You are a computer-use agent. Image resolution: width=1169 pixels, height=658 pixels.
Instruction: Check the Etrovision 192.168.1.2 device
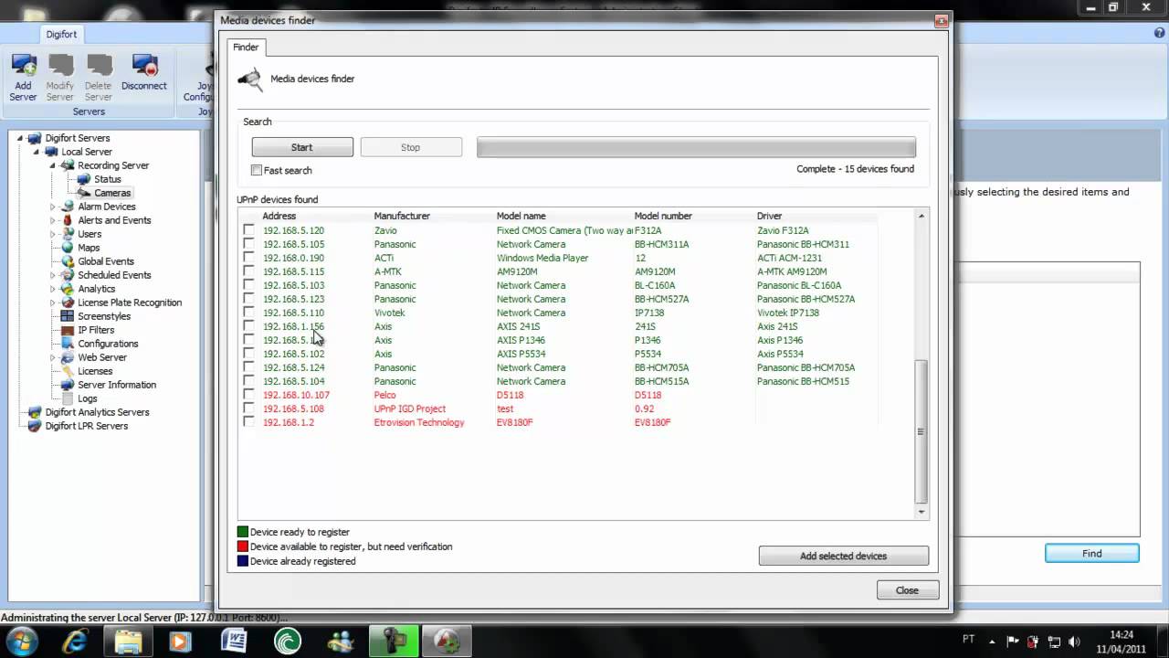pyautogui.click(x=248, y=422)
